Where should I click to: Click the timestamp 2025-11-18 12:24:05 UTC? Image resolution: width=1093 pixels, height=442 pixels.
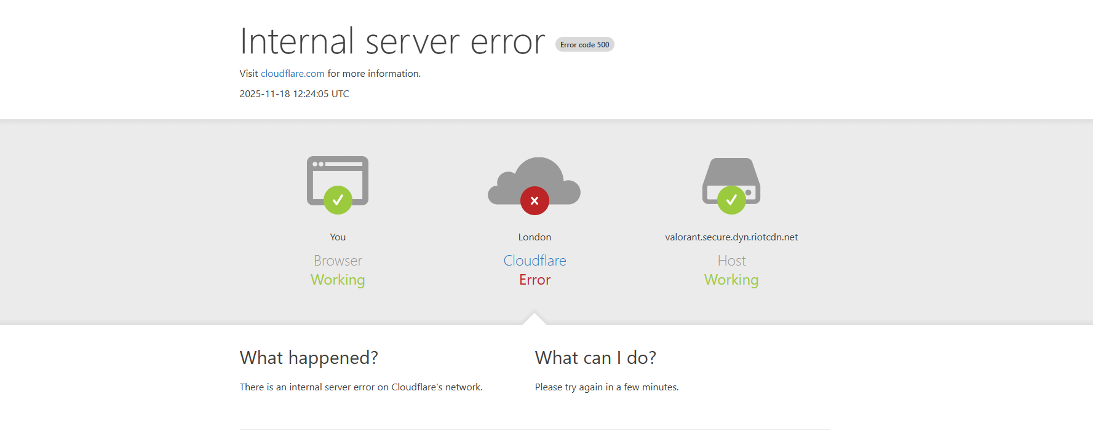pyautogui.click(x=294, y=93)
